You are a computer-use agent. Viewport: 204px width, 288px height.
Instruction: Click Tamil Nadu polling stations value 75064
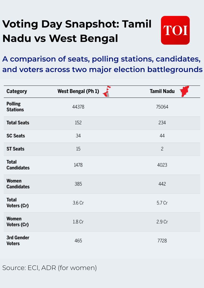162,107
